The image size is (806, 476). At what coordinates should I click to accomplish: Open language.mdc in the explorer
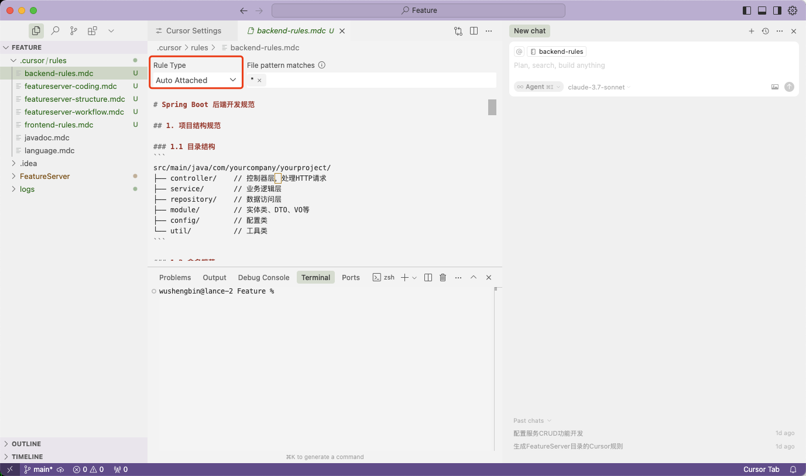point(74,150)
